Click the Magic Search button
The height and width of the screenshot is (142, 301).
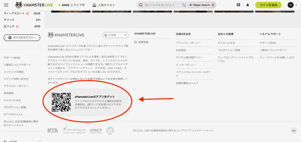tap(202, 5)
